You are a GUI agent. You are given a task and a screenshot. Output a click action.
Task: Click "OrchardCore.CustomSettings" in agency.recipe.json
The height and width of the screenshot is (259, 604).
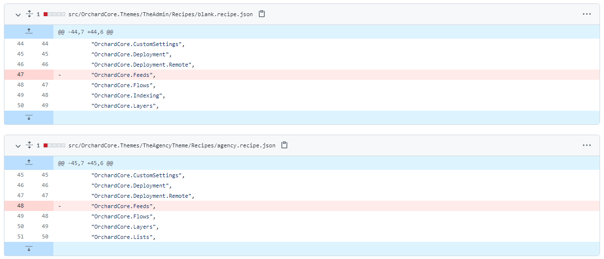tap(138, 175)
